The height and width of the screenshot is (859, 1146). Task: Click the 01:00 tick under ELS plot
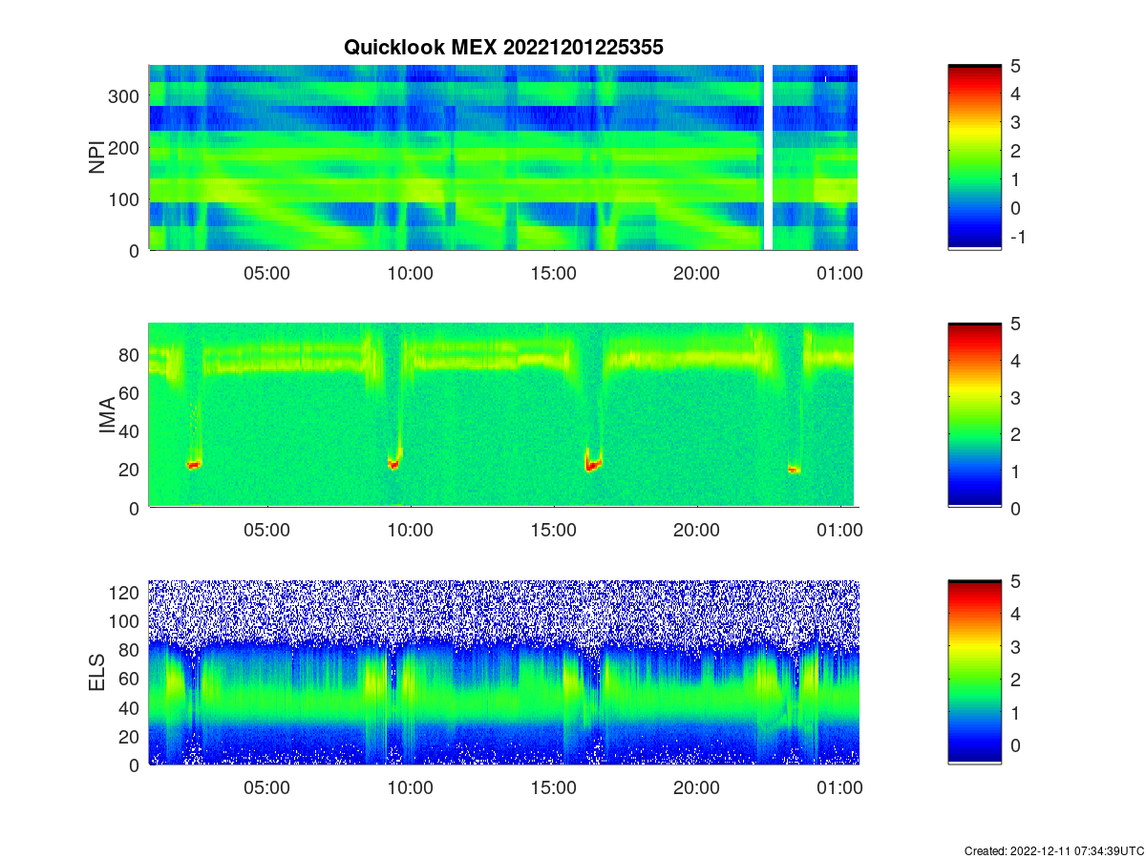coord(840,788)
